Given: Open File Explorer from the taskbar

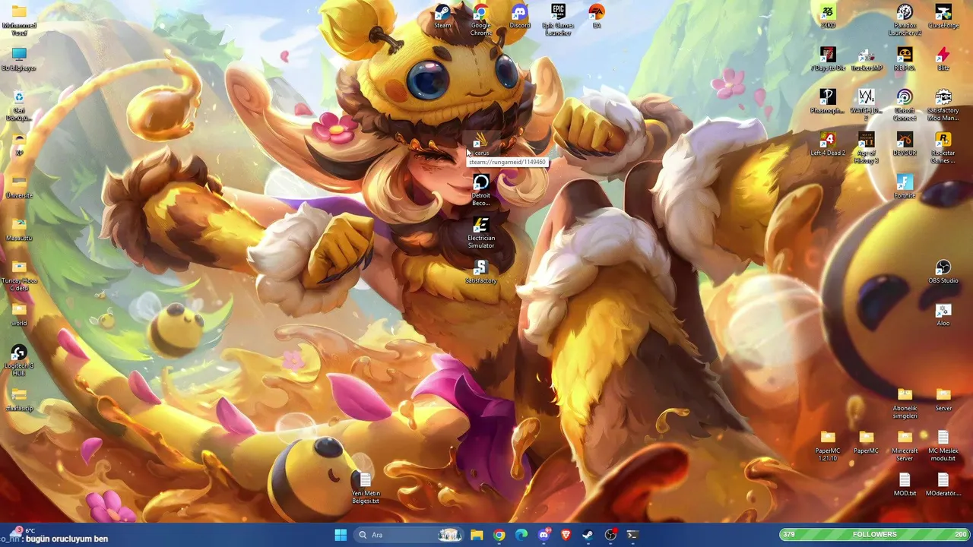Looking at the screenshot, I should 477,535.
